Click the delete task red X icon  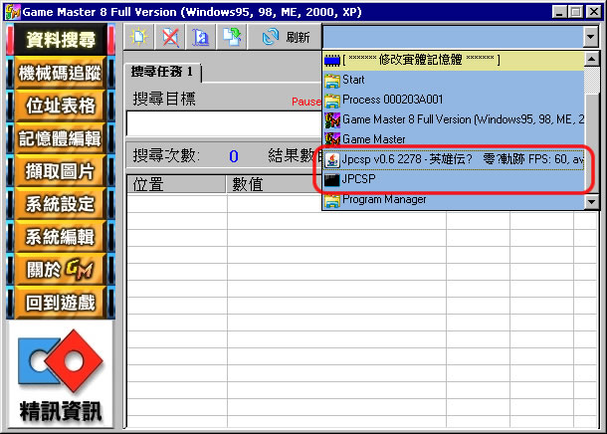point(170,37)
